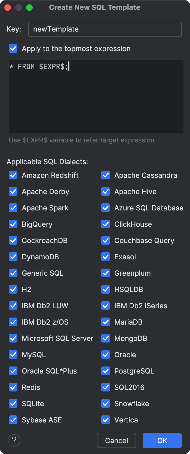
Task: Deselect the BigQuery dialect
Action: pyautogui.click(x=13, y=224)
